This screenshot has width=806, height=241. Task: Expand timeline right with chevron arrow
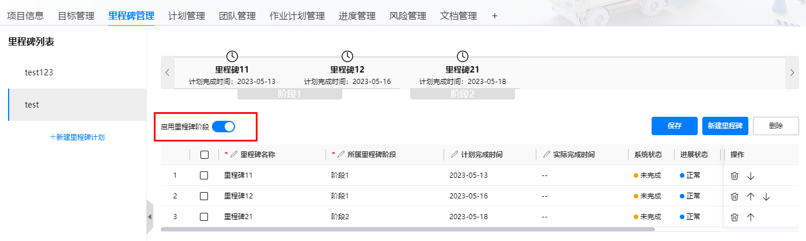pyautogui.click(x=792, y=72)
